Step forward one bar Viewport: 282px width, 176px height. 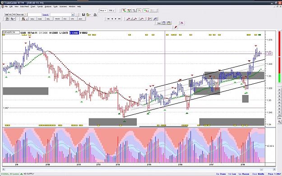pyautogui.click(x=116, y=19)
